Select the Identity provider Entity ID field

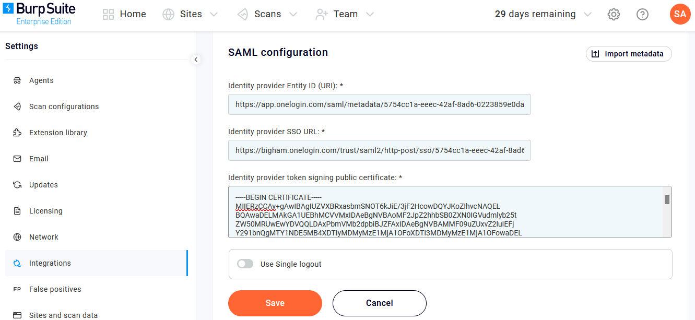click(x=379, y=104)
